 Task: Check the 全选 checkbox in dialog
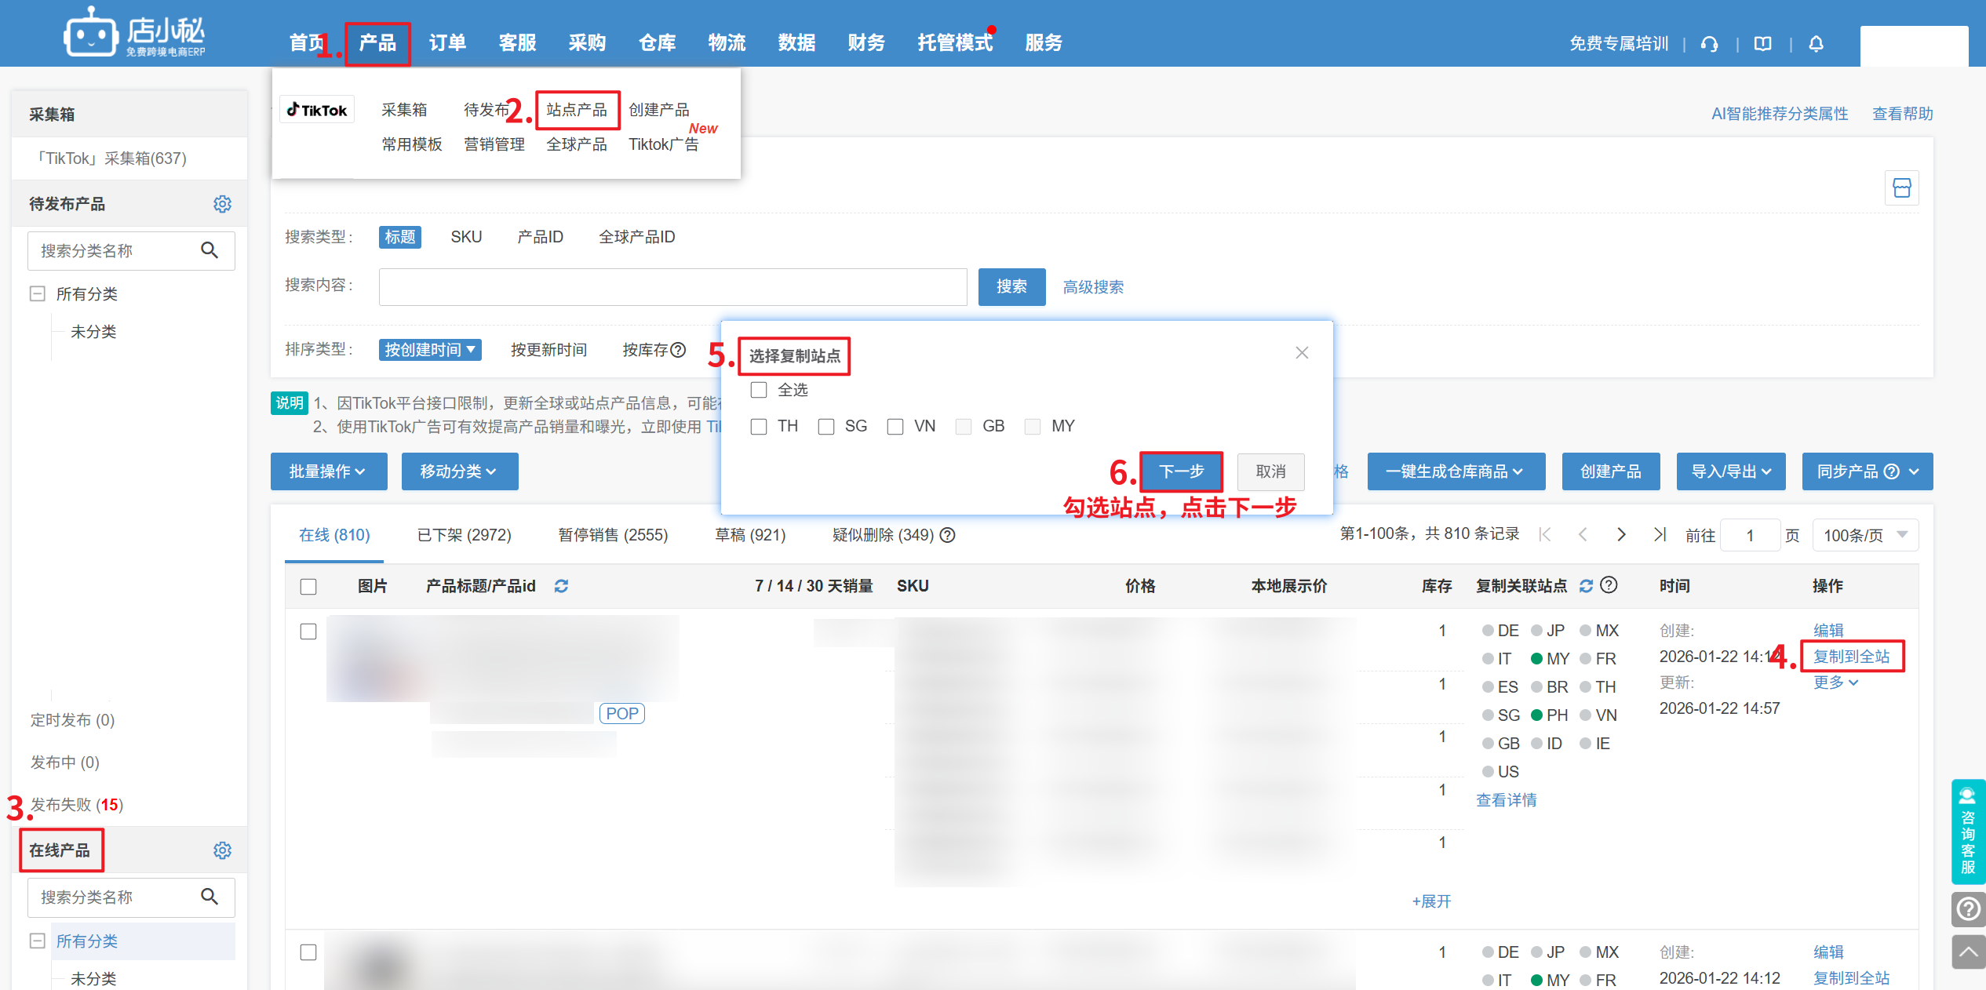pyautogui.click(x=759, y=390)
